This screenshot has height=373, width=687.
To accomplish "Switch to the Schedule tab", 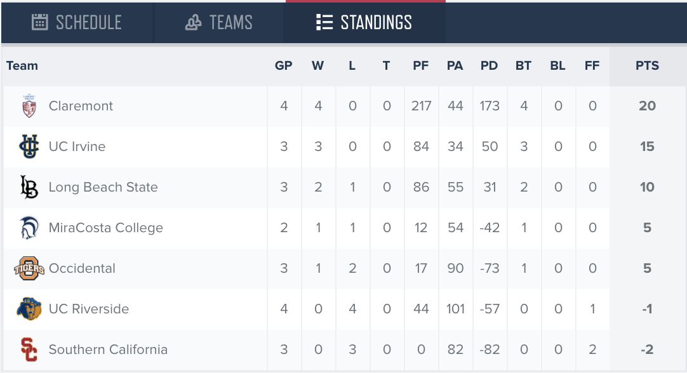I will point(77,22).
